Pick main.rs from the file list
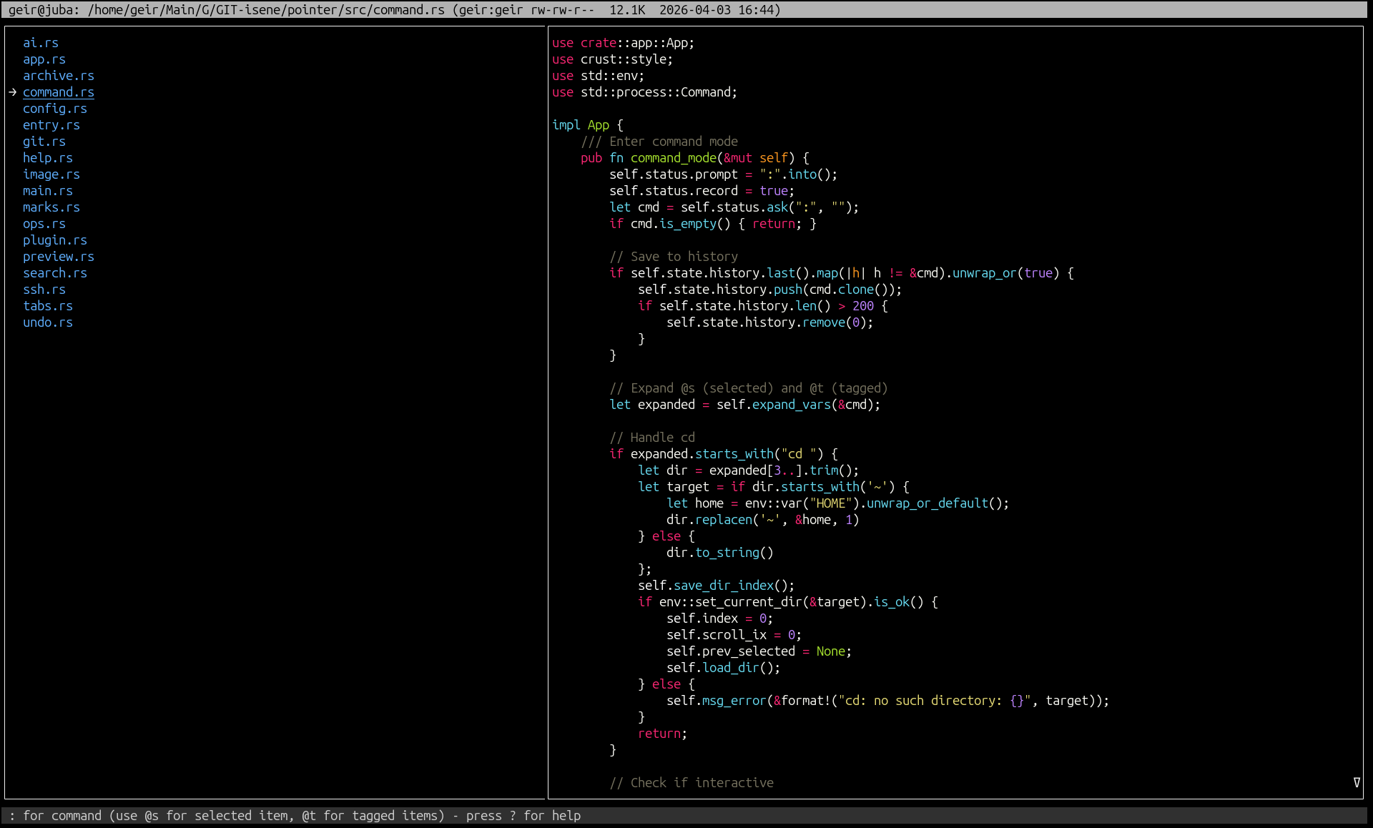1373x828 pixels. pos(48,191)
